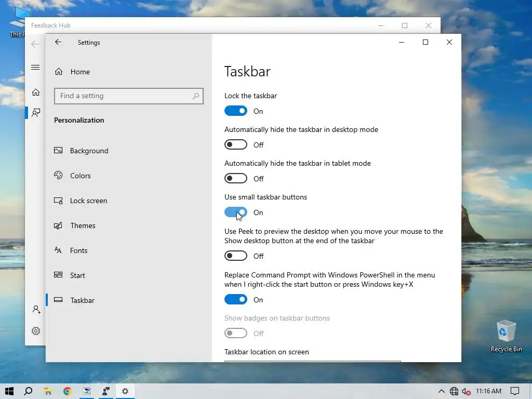Image resolution: width=532 pixels, height=399 pixels.
Task: Click the Themes brush icon
Action: (58, 225)
